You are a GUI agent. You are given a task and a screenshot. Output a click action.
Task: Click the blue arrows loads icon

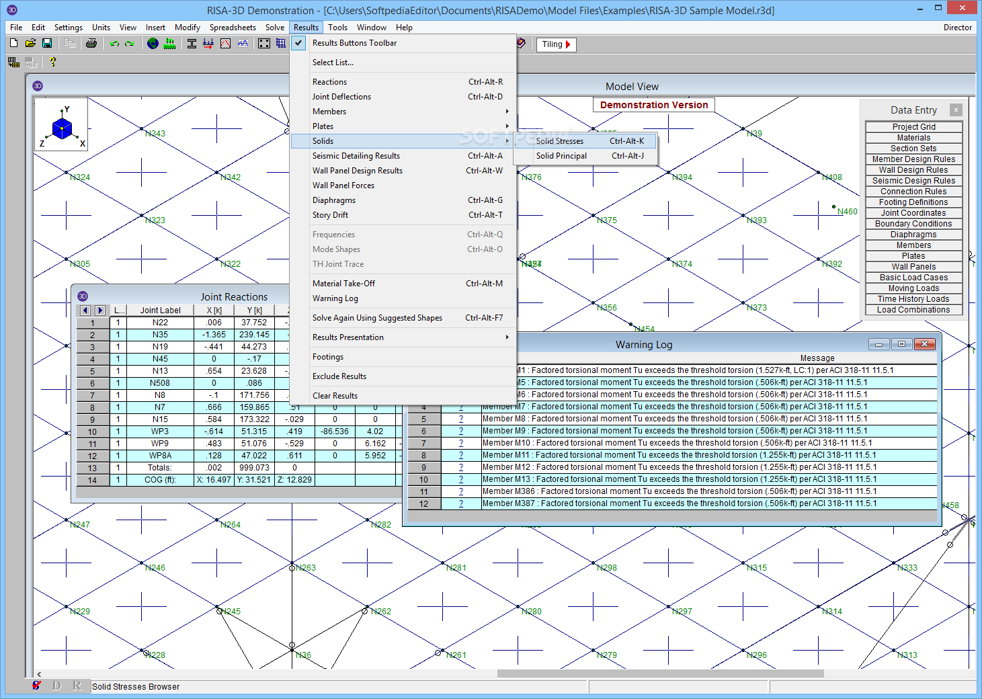click(208, 43)
